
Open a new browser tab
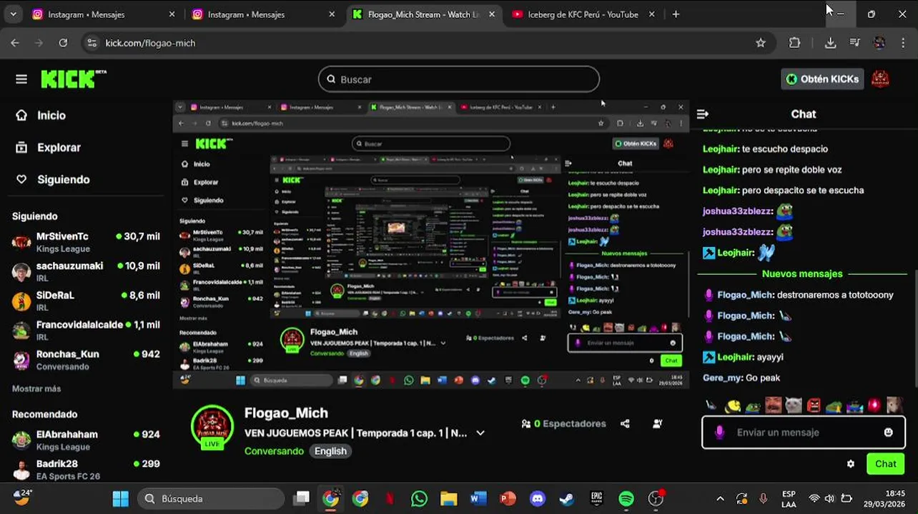[x=676, y=14]
